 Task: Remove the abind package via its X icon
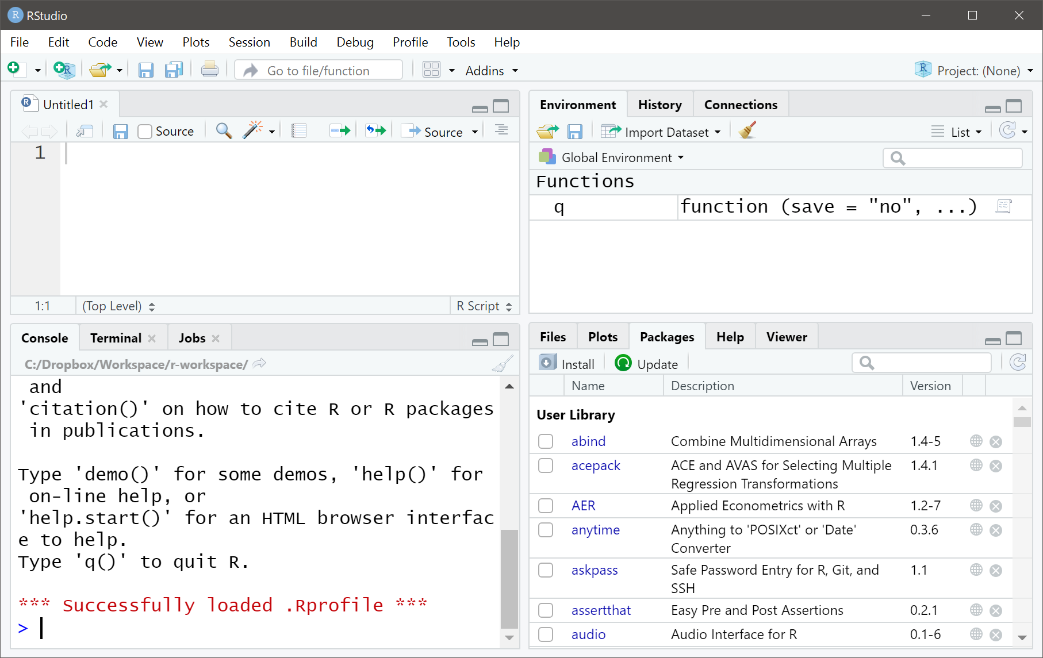click(996, 441)
